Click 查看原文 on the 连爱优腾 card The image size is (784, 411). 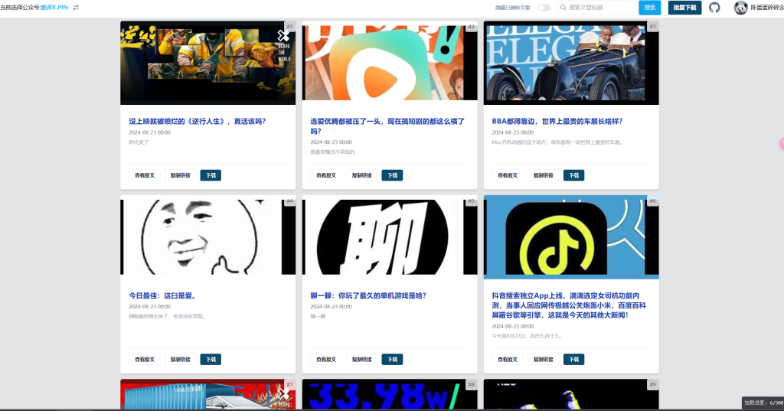point(326,175)
